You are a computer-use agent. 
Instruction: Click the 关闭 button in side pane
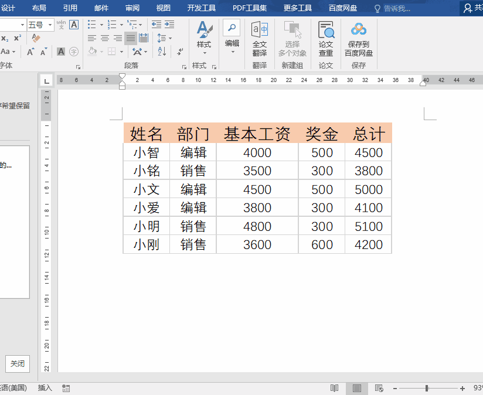18,363
